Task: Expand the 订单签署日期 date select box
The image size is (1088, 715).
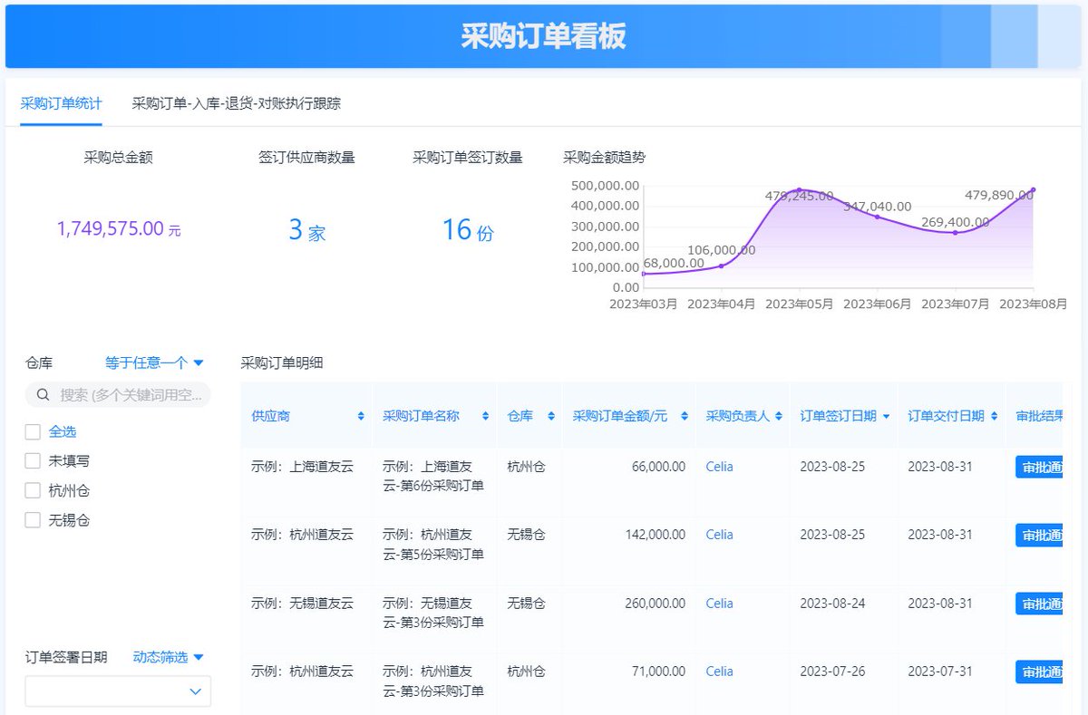Action: tap(118, 691)
